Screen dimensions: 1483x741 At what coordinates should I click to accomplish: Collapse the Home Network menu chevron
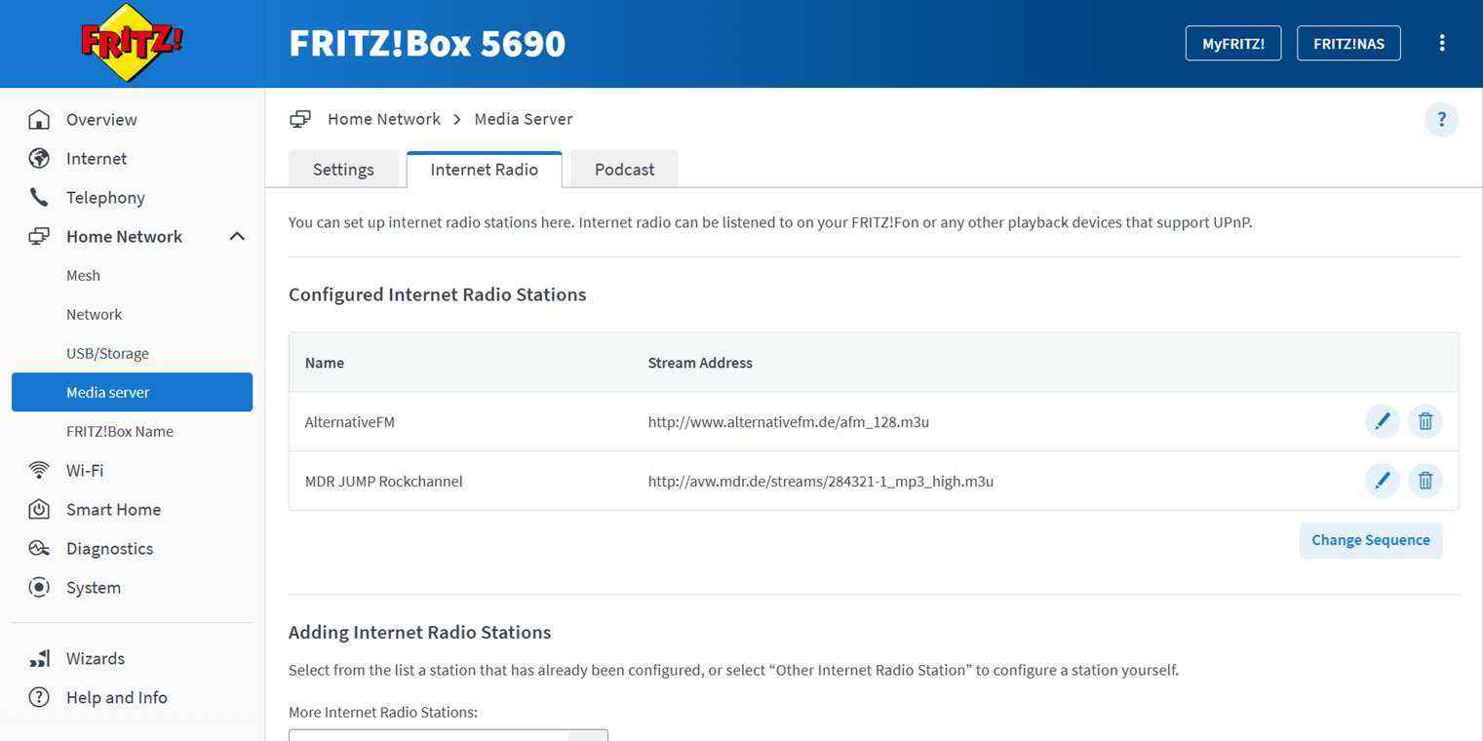pos(237,236)
